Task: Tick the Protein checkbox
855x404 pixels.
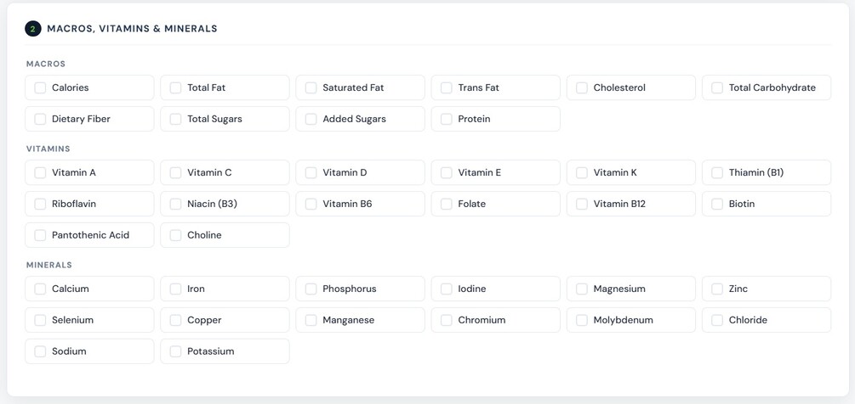Action: point(446,119)
